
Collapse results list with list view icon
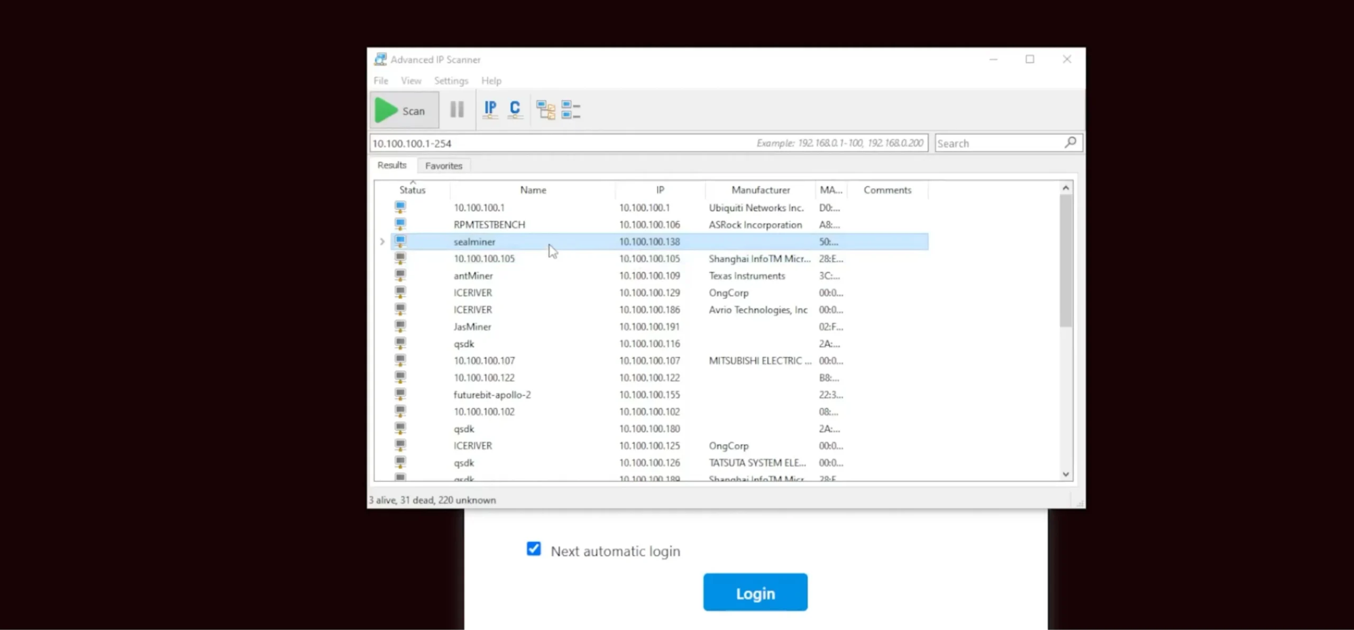click(570, 109)
